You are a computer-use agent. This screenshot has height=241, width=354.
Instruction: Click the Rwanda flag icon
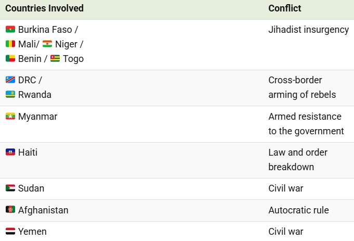pos(10,95)
